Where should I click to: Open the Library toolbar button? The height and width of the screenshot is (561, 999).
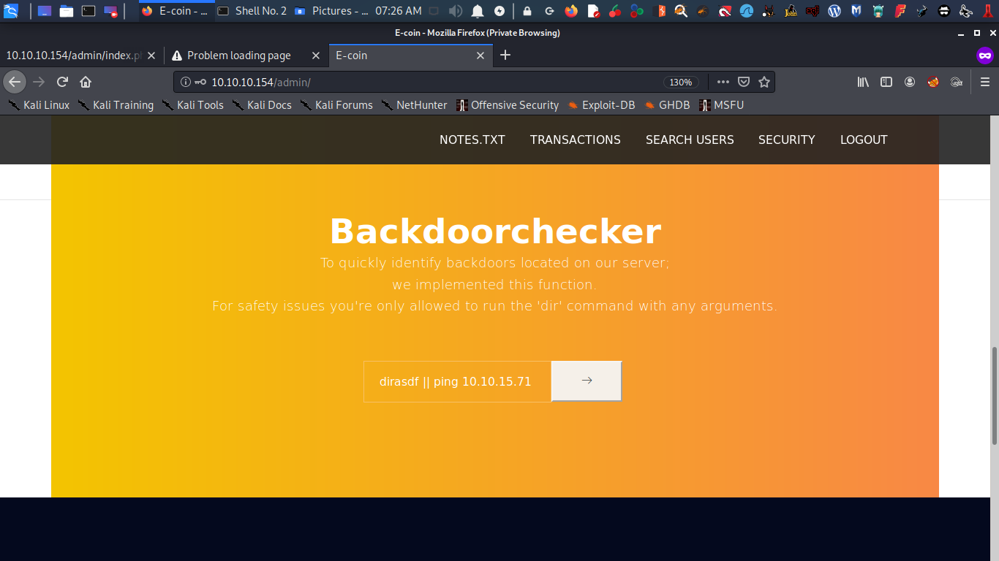(864, 82)
